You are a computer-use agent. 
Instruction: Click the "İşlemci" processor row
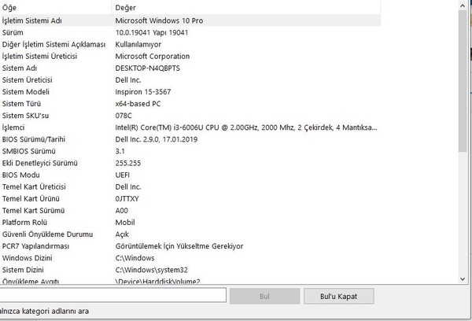click(16, 127)
